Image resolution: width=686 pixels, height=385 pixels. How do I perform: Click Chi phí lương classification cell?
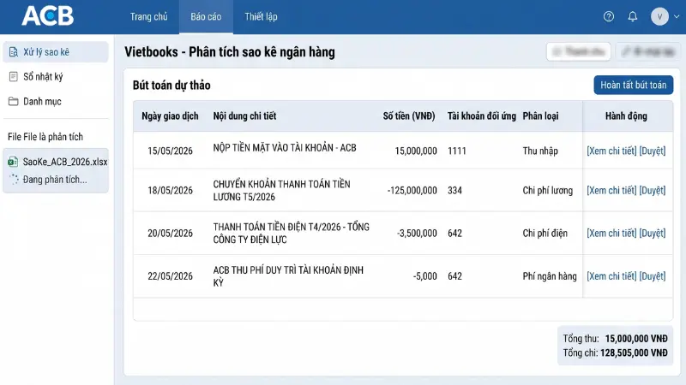(x=548, y=191)
